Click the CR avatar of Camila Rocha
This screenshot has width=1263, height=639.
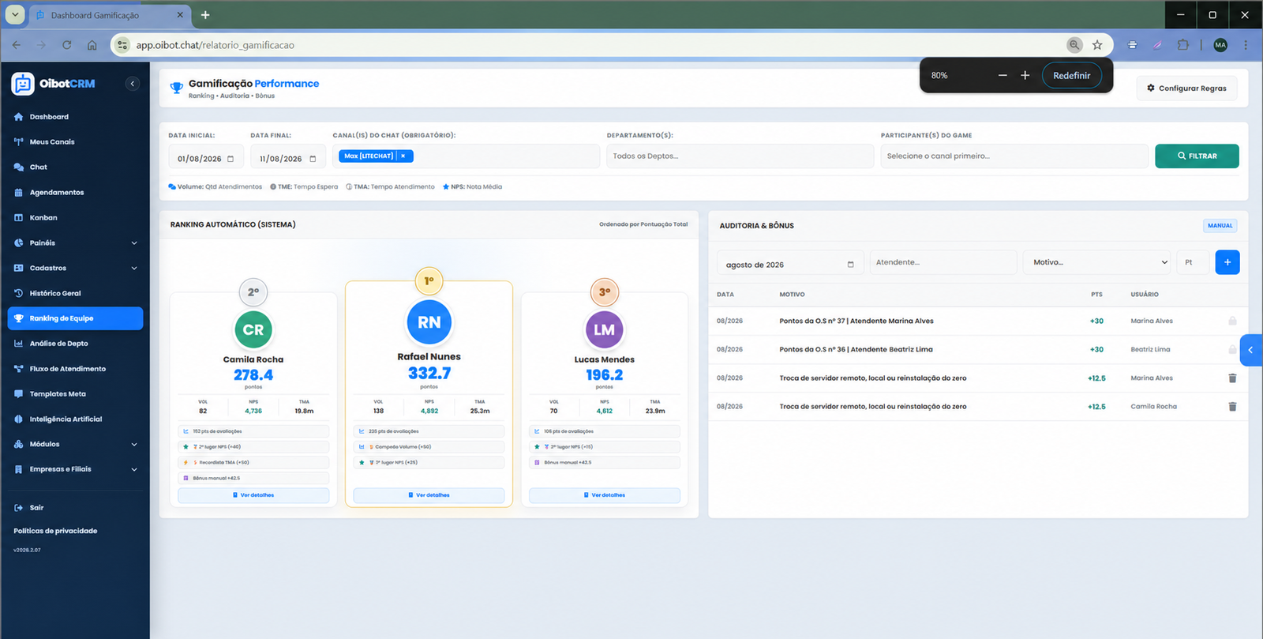click(253, 330)
